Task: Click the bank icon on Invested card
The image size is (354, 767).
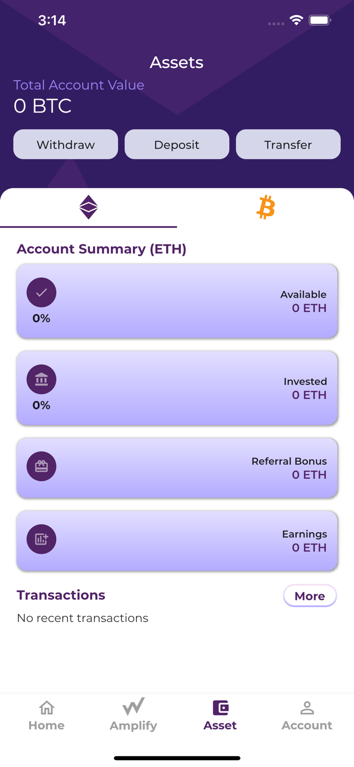Action: [41, 379]
